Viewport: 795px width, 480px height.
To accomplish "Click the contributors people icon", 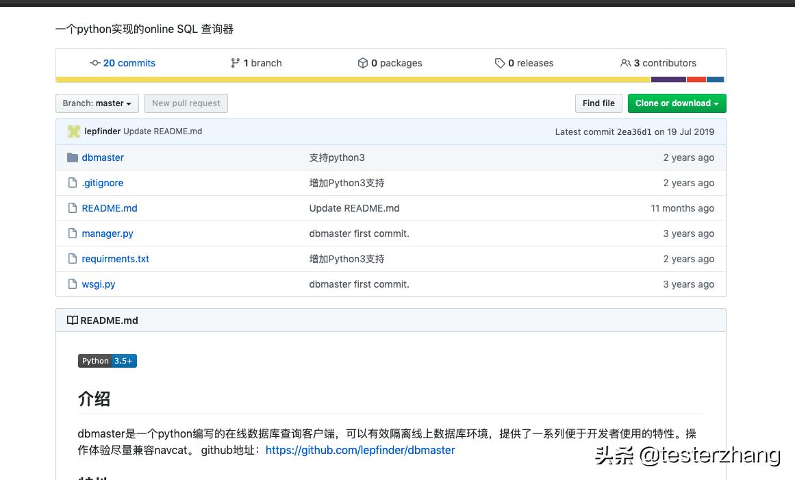I will (626, 62).
